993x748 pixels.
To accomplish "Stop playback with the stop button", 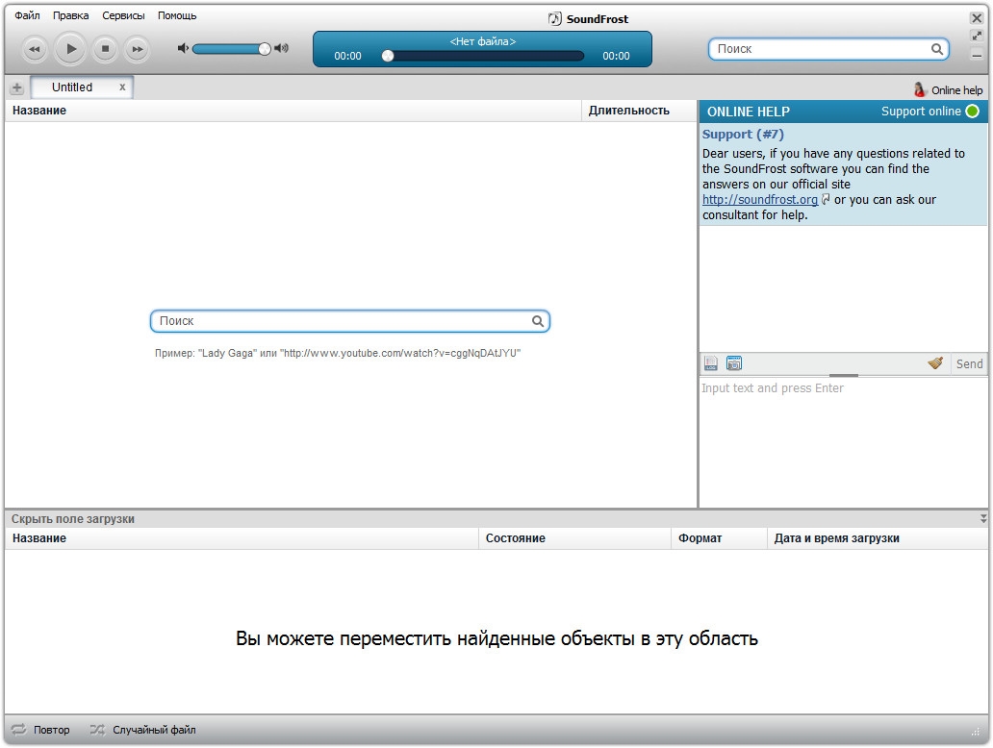I will tap(105, 49).
